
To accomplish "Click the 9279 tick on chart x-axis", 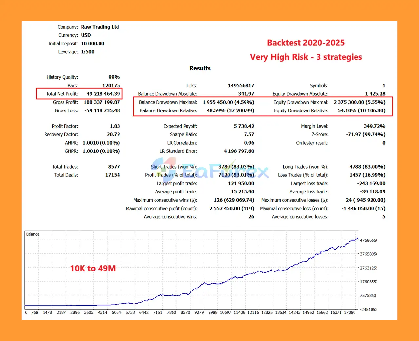I will point(199,312).
